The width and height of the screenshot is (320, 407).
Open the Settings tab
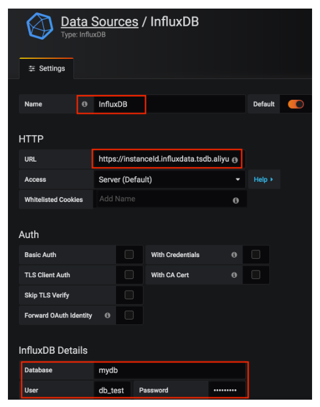46,69
